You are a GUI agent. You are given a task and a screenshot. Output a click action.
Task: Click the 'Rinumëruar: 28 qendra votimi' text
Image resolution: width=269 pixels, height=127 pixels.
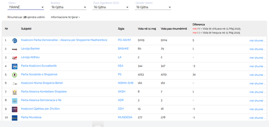(x=26, y=17)
